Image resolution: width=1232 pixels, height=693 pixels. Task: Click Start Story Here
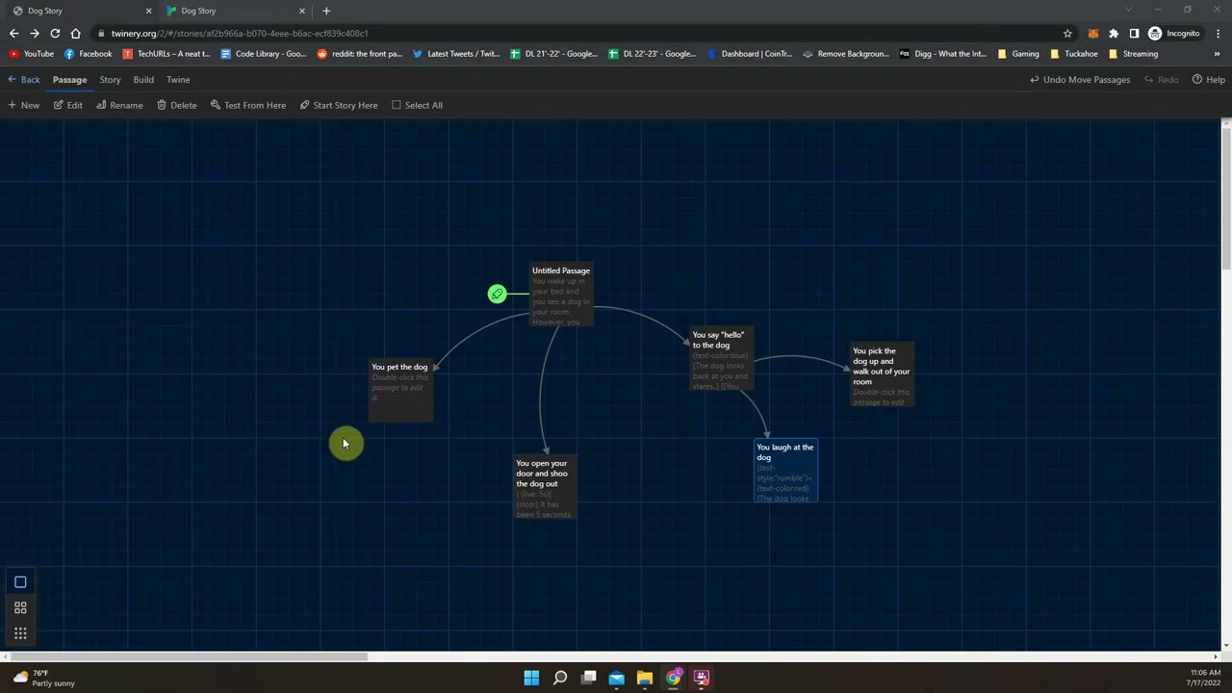point(338,105)
